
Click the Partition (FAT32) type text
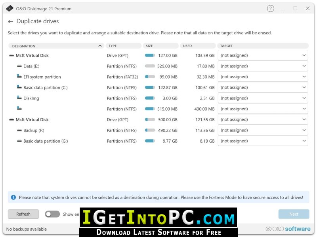122,77
